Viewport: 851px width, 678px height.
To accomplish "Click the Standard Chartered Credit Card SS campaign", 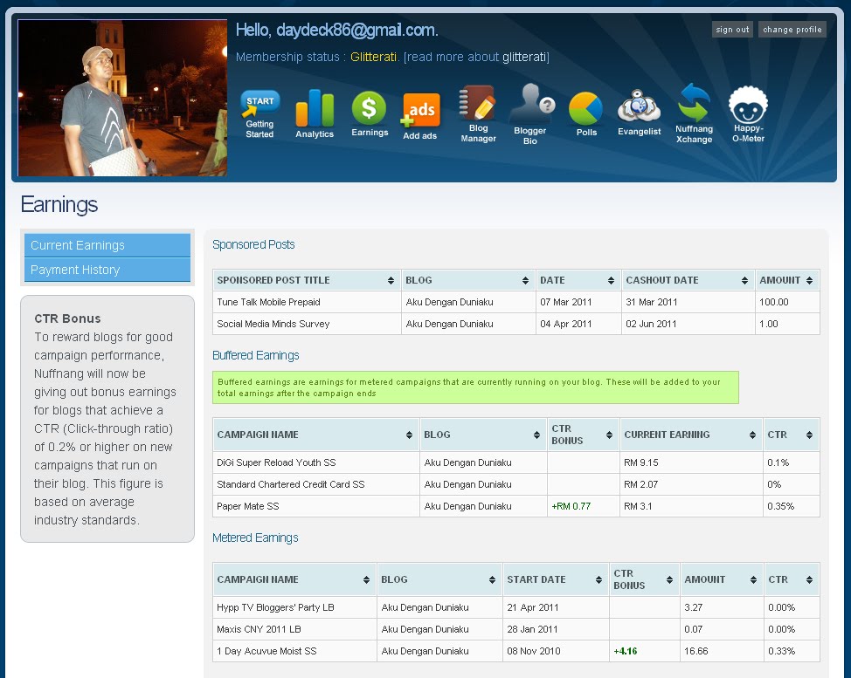I will pyautogui.click(x=290, y=484).
